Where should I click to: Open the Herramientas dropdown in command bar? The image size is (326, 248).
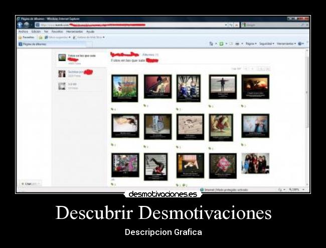(286, 44)
